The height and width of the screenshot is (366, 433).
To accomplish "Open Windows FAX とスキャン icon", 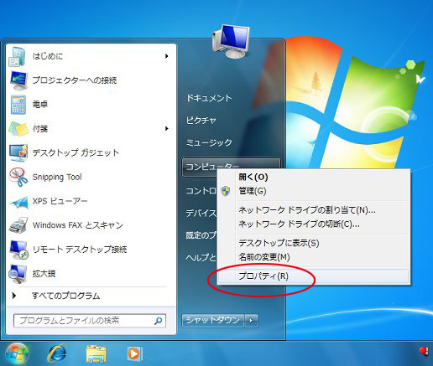I will [18, 225].
